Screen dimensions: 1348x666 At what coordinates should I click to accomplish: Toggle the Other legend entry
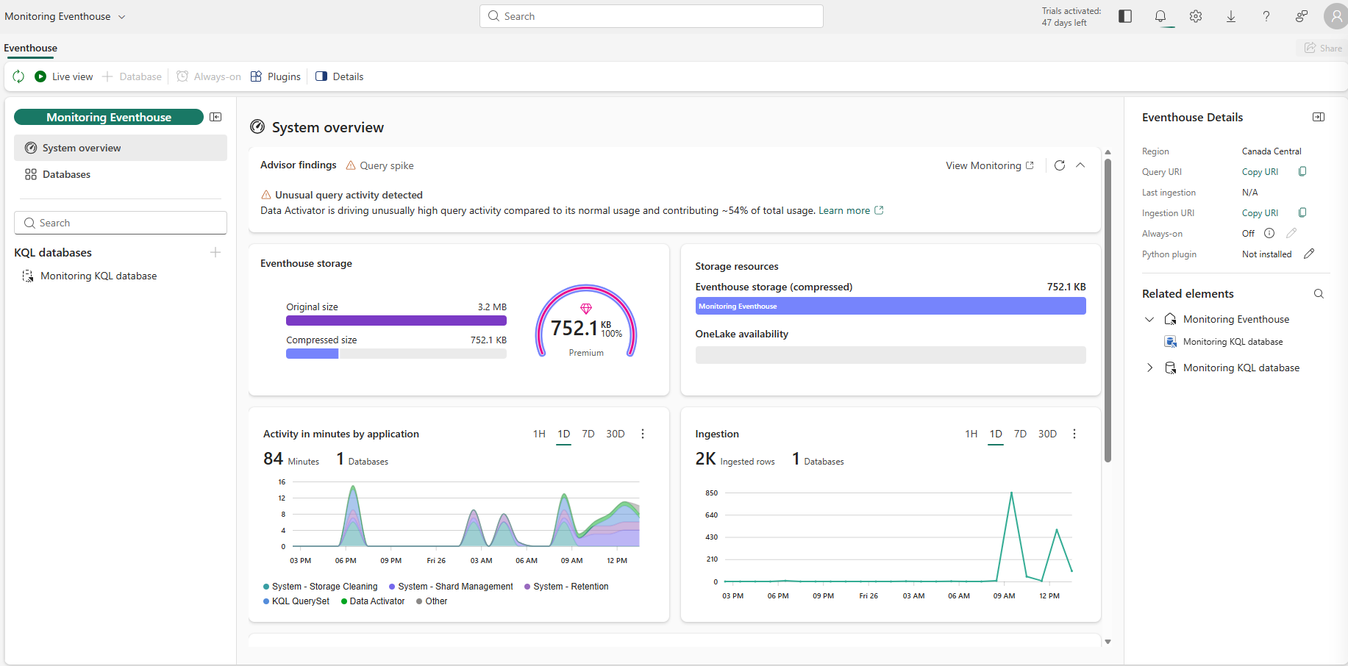point(432,601)
